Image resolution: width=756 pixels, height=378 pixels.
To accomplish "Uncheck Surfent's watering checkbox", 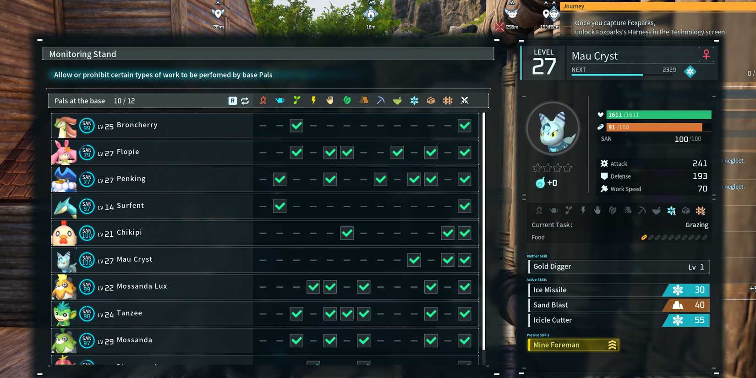I will point(279,206).
